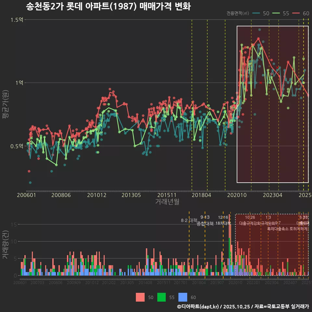The width and height of the screenshot is (312, 312).
Task: Click the 0.5억 y-axis label
Action: 17,146
